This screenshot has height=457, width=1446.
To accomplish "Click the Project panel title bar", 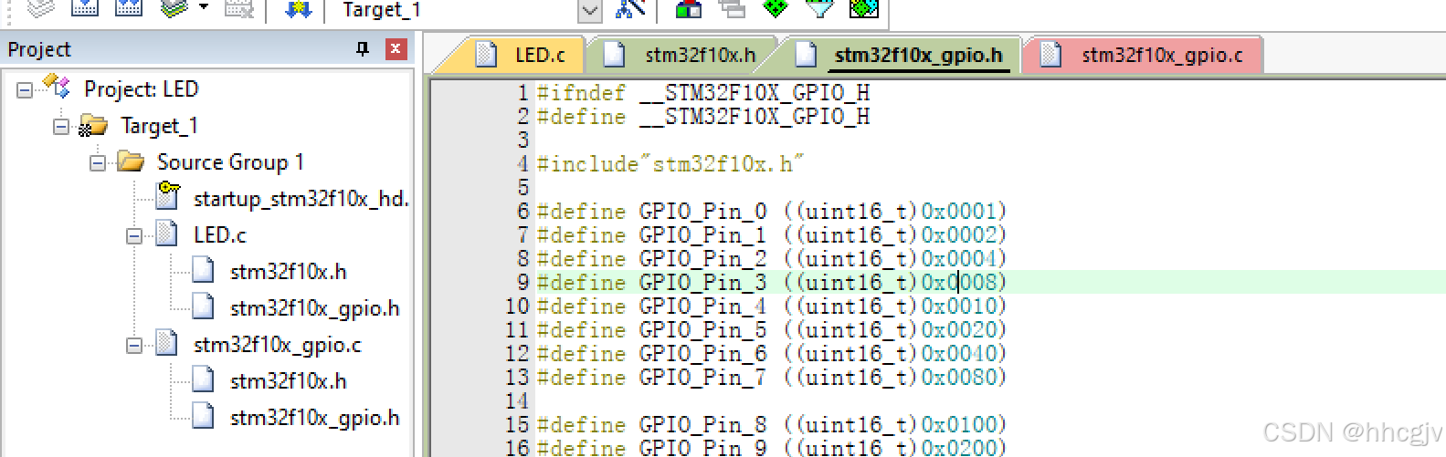I will [206, 49].
